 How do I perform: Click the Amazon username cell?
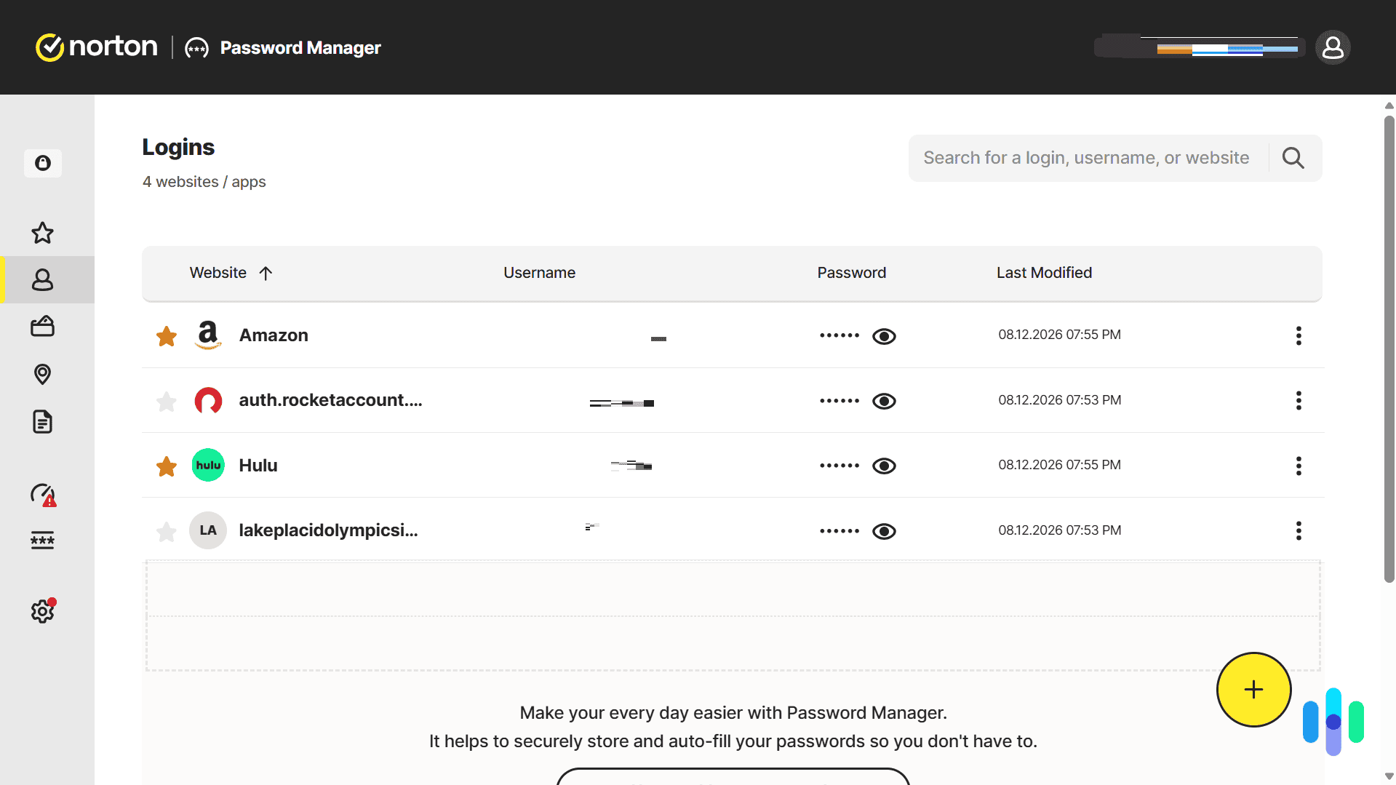coord(658,339)
